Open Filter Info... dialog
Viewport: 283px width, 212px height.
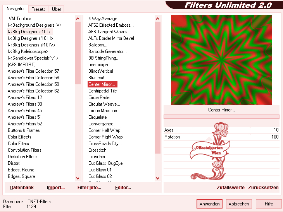point(89,188)
